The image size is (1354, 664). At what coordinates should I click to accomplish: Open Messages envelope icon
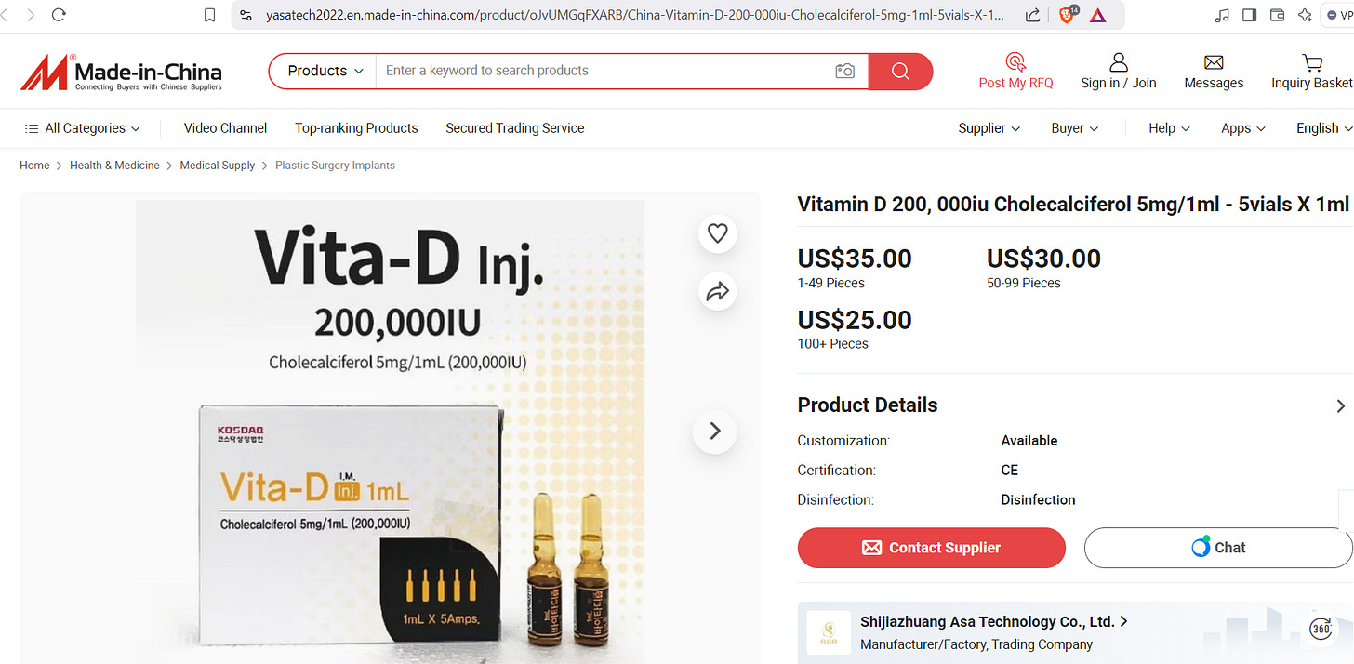point(1213,63)
